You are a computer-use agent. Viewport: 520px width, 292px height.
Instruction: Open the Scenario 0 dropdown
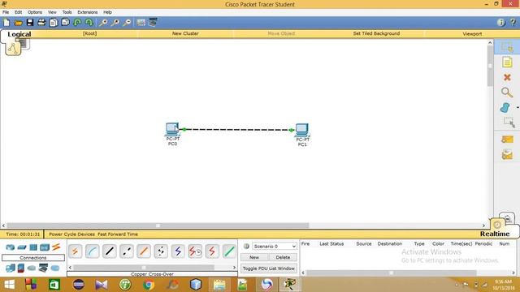(x=275, y=247)
